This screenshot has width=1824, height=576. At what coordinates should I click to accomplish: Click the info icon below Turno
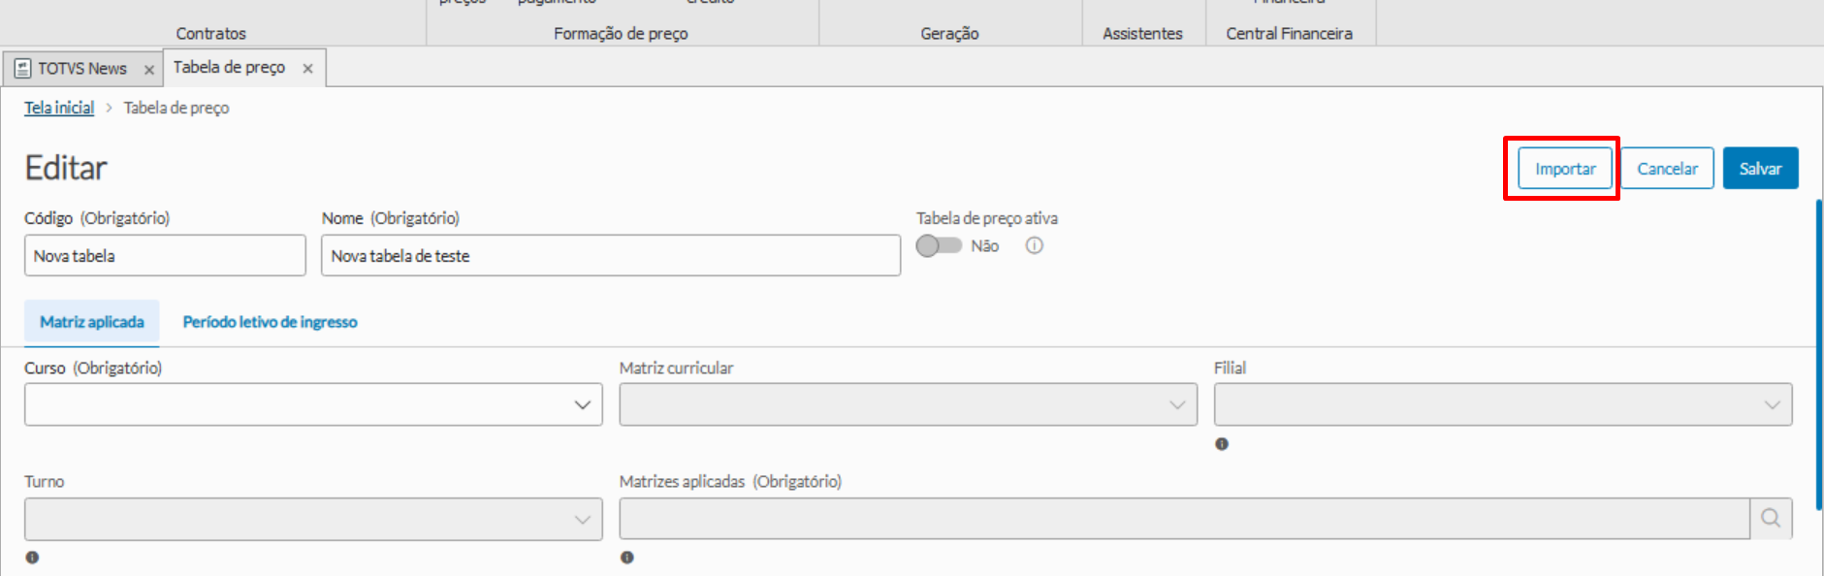(32, 558)
